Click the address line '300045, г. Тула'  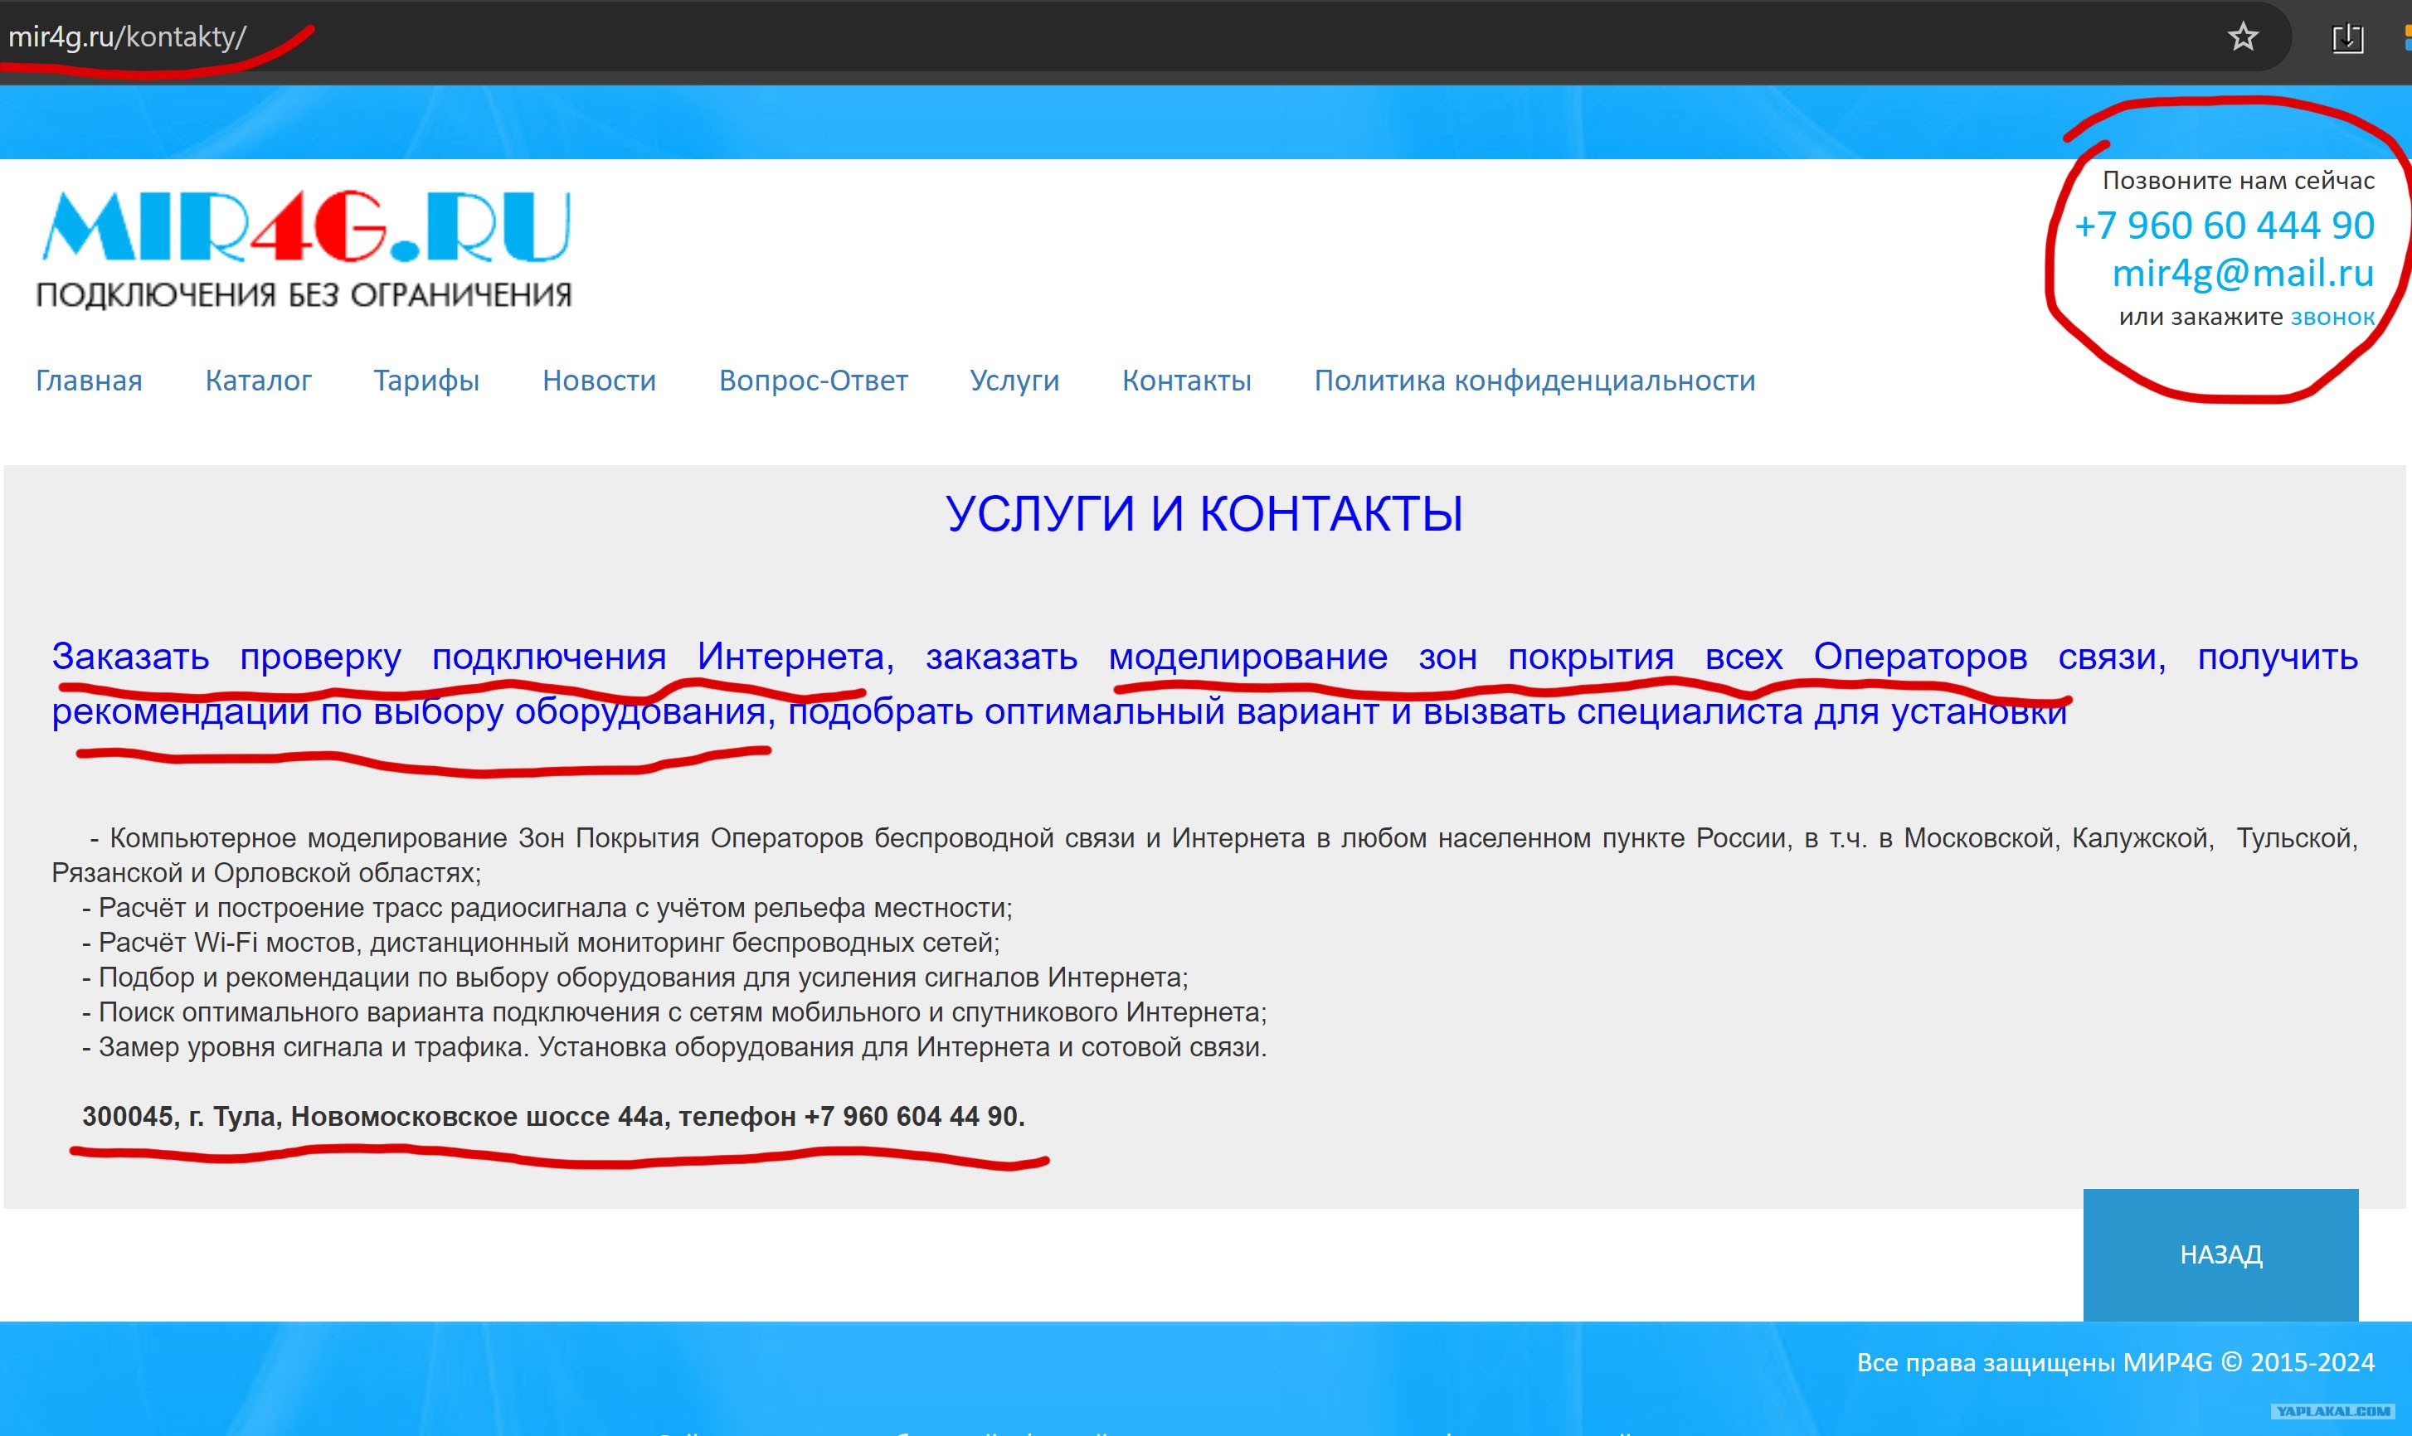click(x=553, y=1117)
